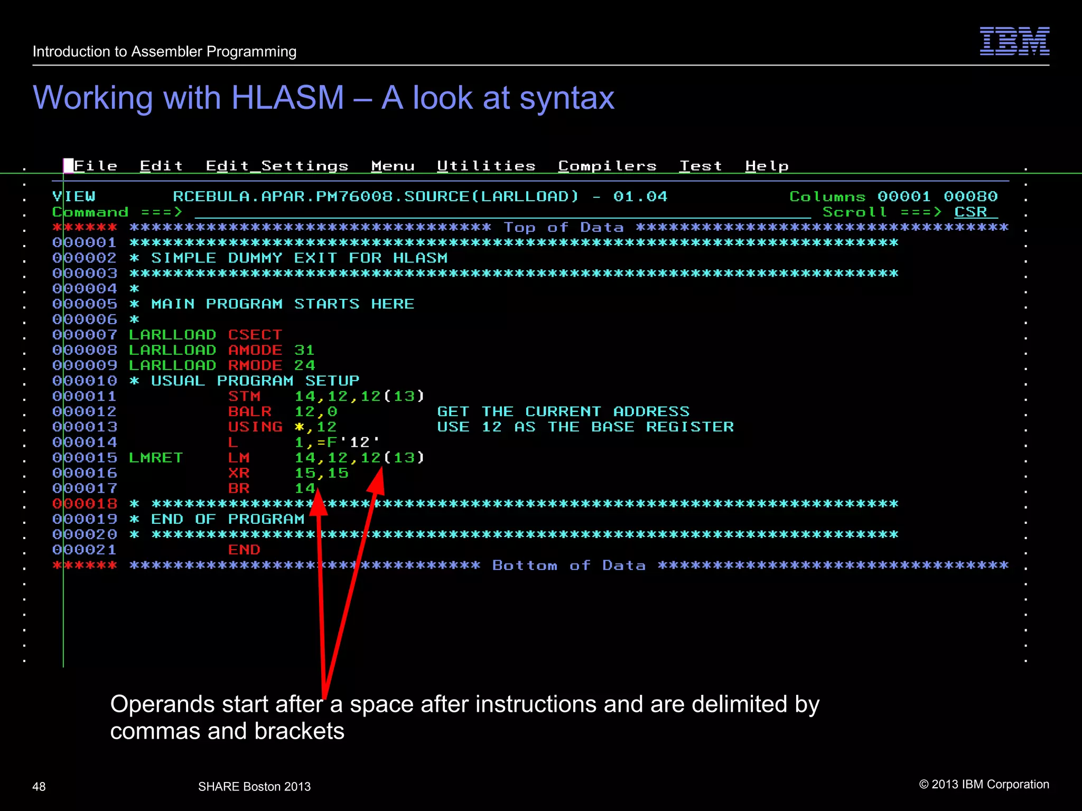The height and width of the screenshot is (811, 1082).
Task: Click the BALR instruction
Action: coord(250,411)
